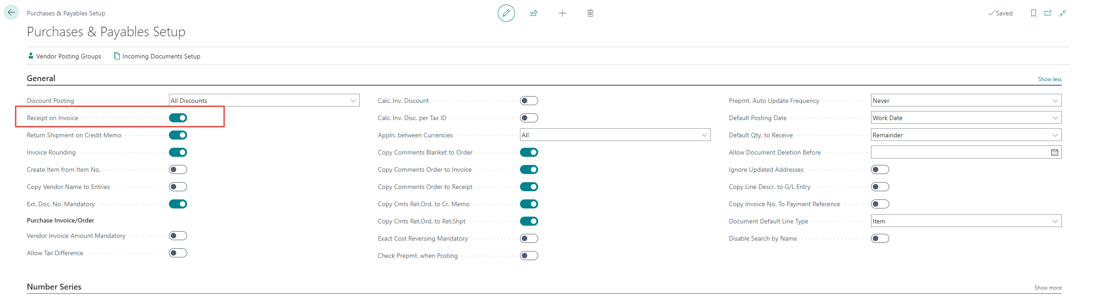Open calendar for Allow Document Deletion Before
Image resolution: width=1094 pixels, height=300 pixels.
[x=1054, y=152]
